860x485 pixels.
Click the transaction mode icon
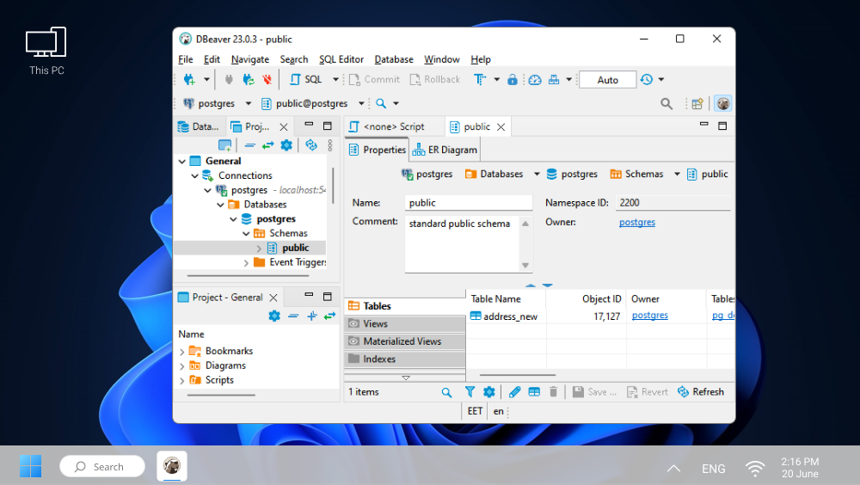(x=480, y=80)
